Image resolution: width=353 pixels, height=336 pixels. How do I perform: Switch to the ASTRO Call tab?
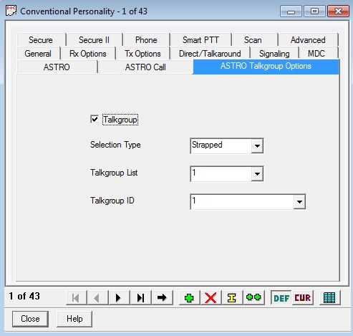(145, 67)
